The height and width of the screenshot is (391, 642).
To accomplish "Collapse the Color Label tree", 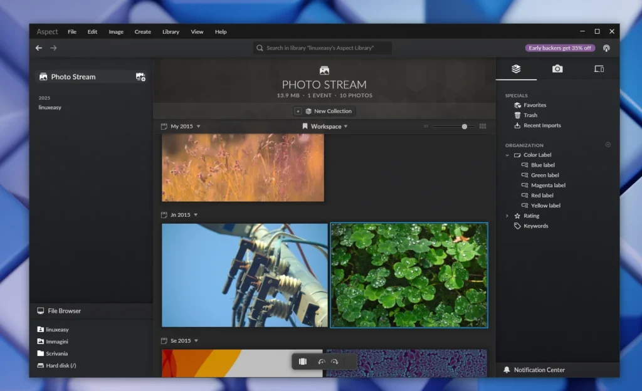I will 507,155.
